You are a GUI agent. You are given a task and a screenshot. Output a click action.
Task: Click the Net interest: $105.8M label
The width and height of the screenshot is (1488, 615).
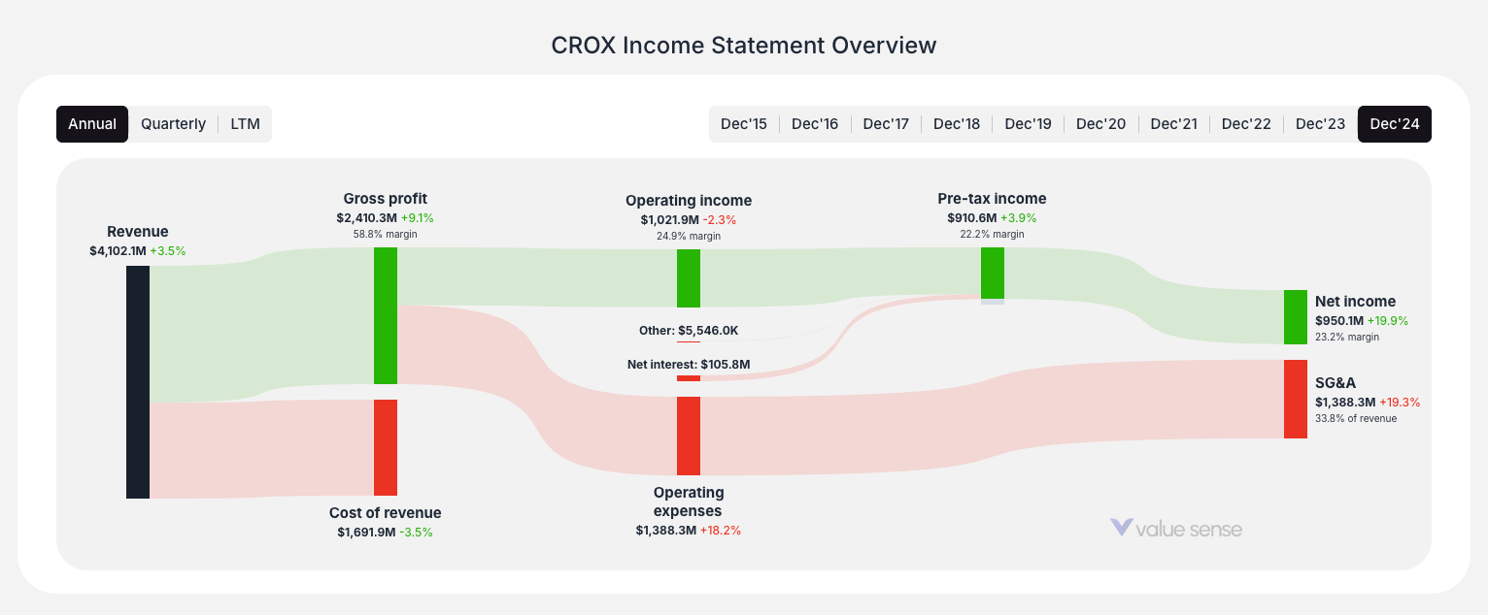(689, 365)
